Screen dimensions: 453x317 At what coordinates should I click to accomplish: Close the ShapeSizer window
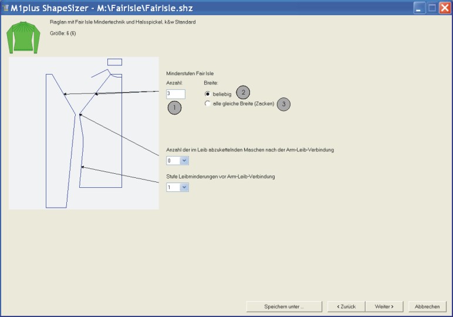tap(444, 8)
